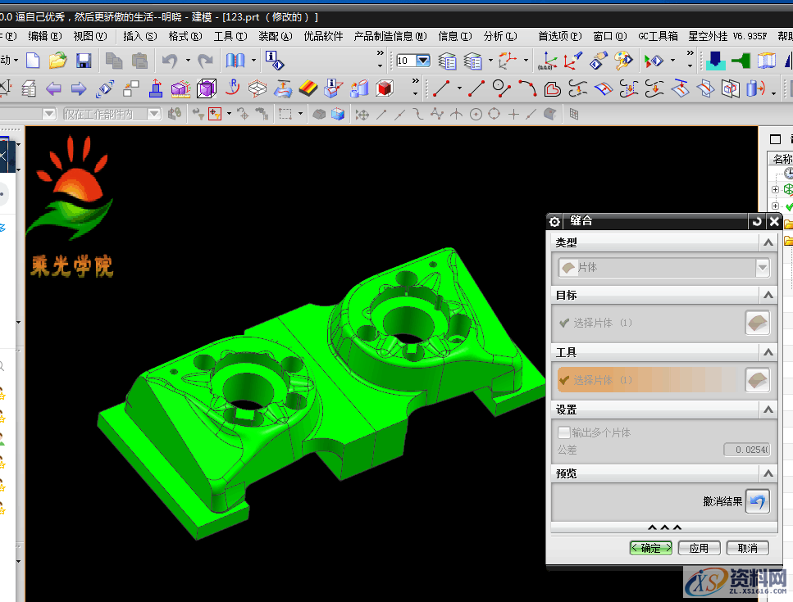Open the work layer dropdown showing 10

pos(423,61)
